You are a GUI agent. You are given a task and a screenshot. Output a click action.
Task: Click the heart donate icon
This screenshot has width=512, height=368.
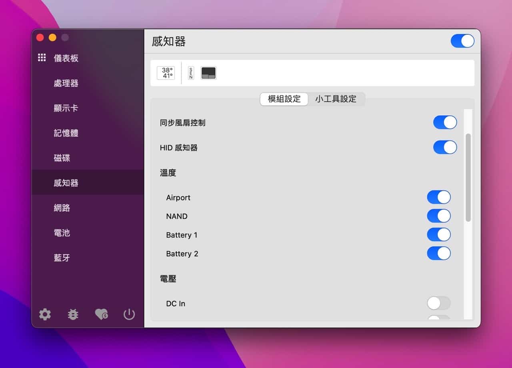[101, 314]
